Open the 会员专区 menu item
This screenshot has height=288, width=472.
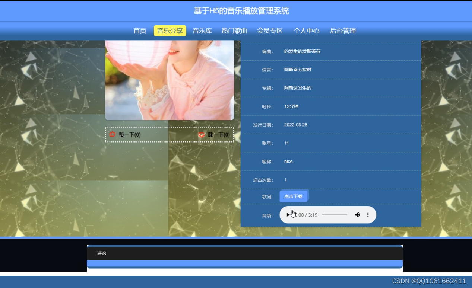pos(269,31)
